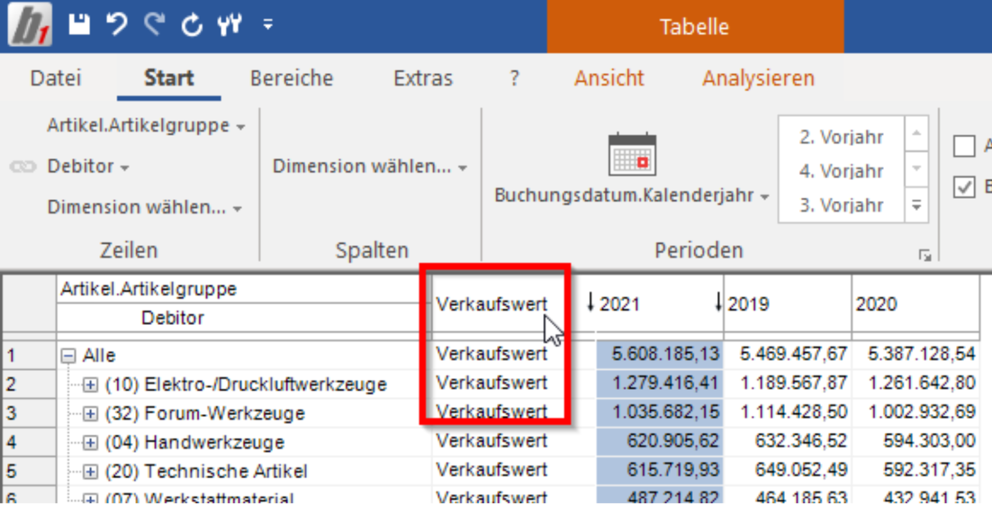Undo the last action
Viewport: 992px width, 506px height.
(116, 24)
